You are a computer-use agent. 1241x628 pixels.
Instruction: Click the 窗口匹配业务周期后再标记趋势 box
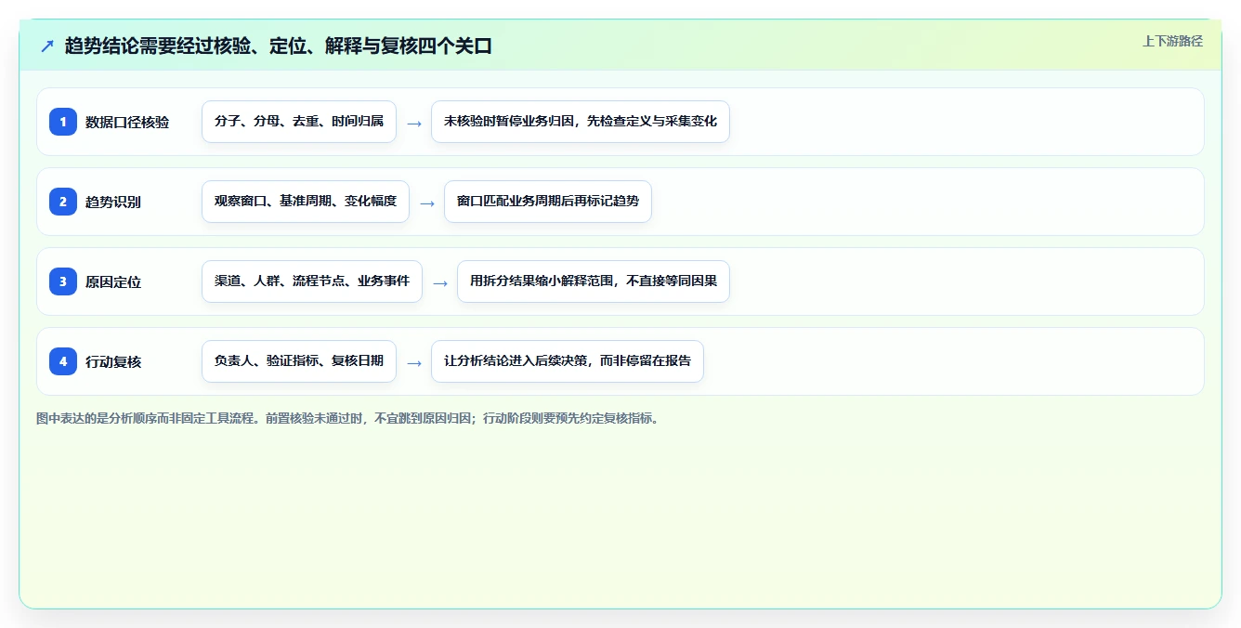click(548, 202)
